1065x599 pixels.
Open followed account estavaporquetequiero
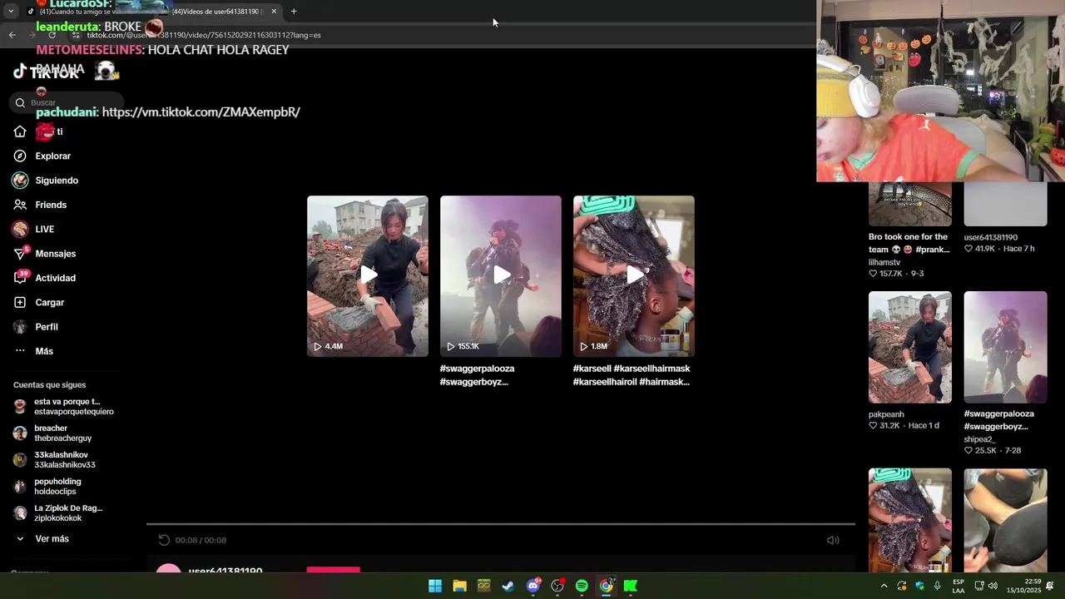64,407
